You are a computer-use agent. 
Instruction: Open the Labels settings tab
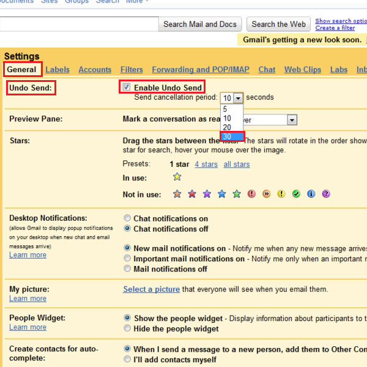(57, 70)
